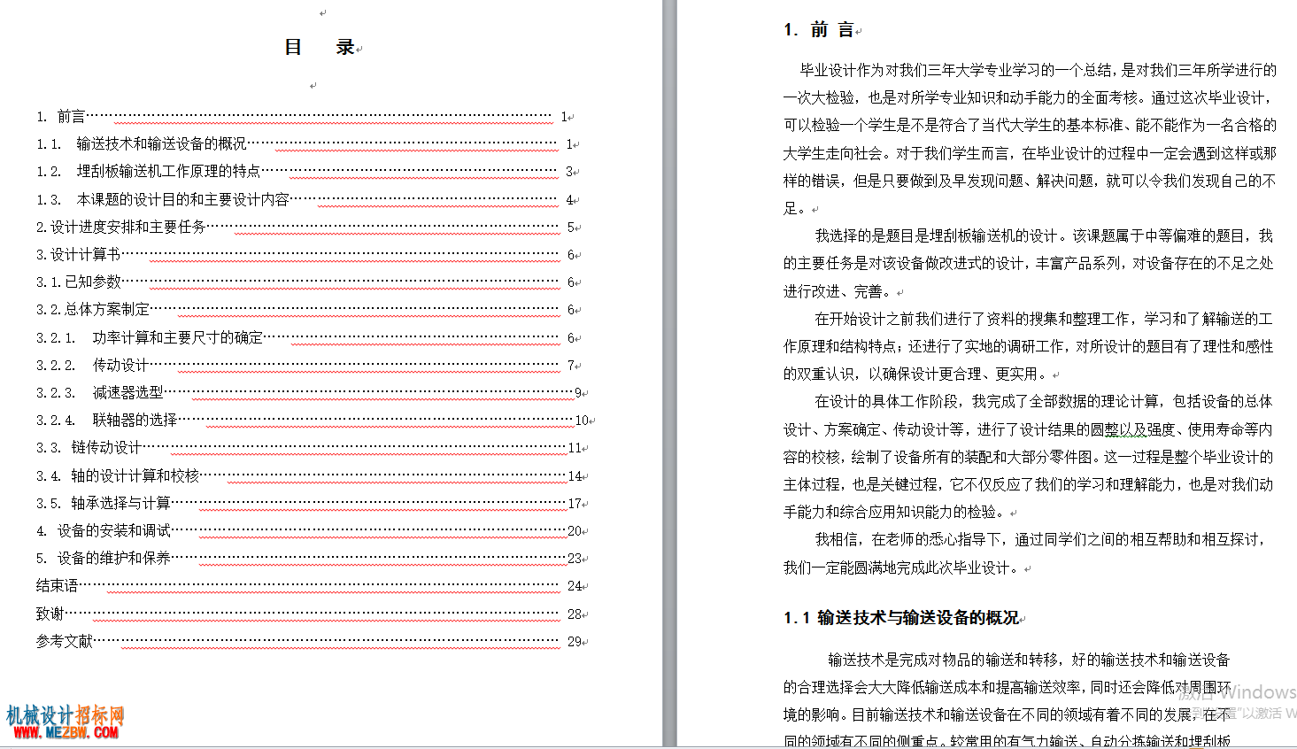This screenshot has width=1297, height=749.
Task: Click TOC entry 2.设计进度安排和主要任务
Action: tap(121, 227)
